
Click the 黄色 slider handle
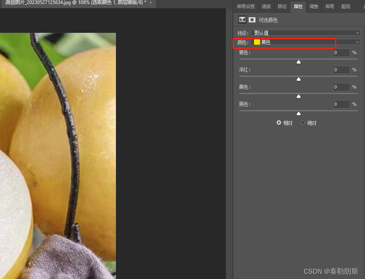pos(298,96)
